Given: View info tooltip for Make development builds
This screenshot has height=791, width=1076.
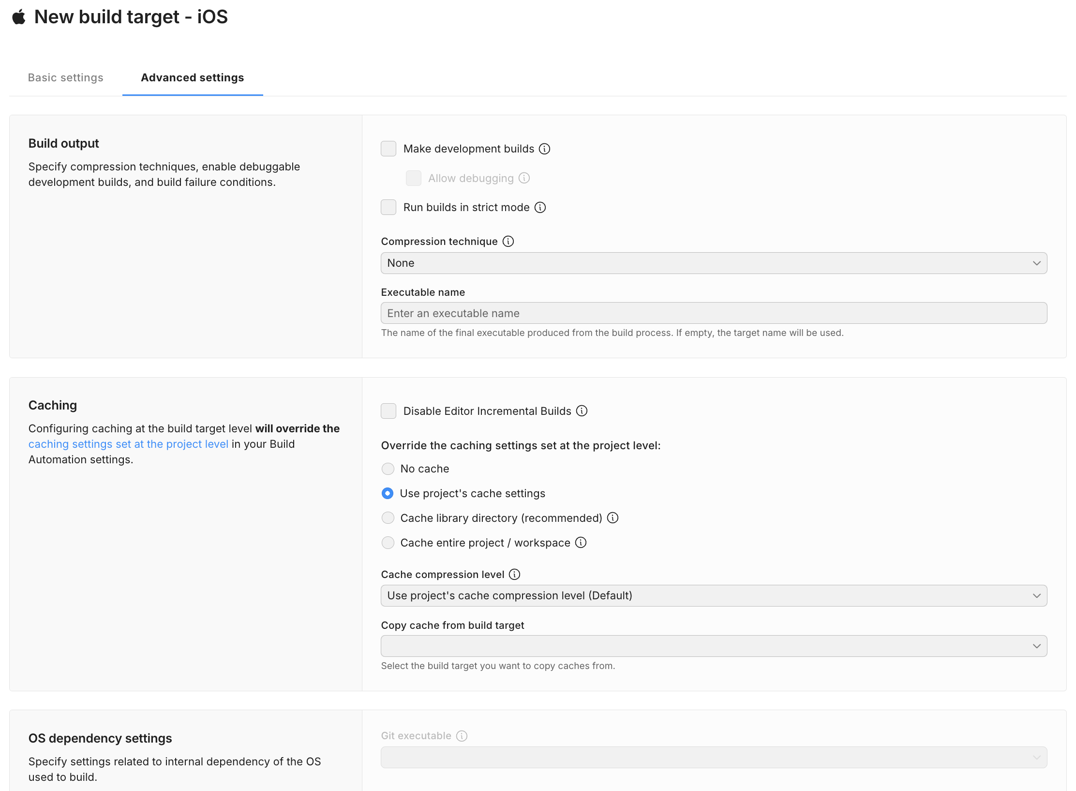Looking at the screenshot, I should click(x=544, y=149).
